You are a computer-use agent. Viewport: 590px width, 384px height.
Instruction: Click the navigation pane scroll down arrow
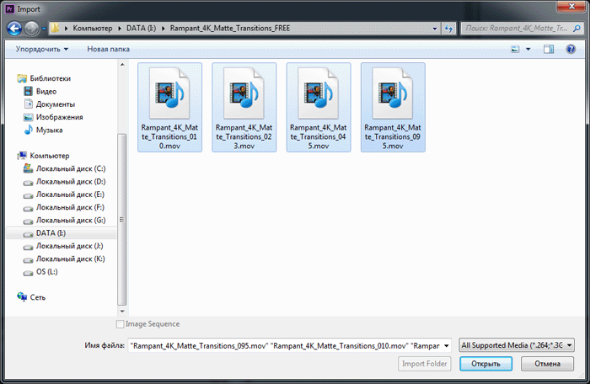[x=122, y=311]
